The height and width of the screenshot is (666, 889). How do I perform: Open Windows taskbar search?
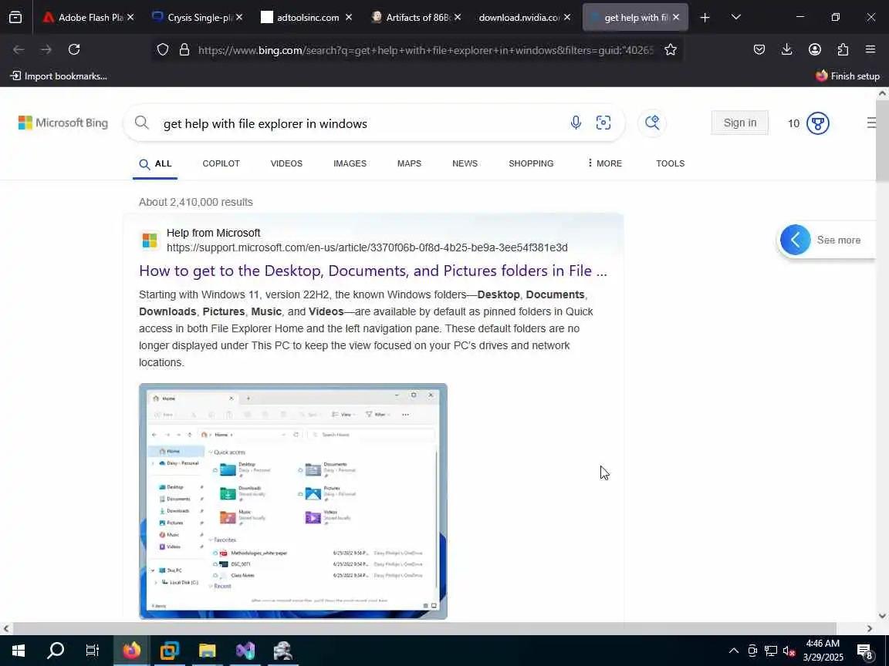pos(56,651)
